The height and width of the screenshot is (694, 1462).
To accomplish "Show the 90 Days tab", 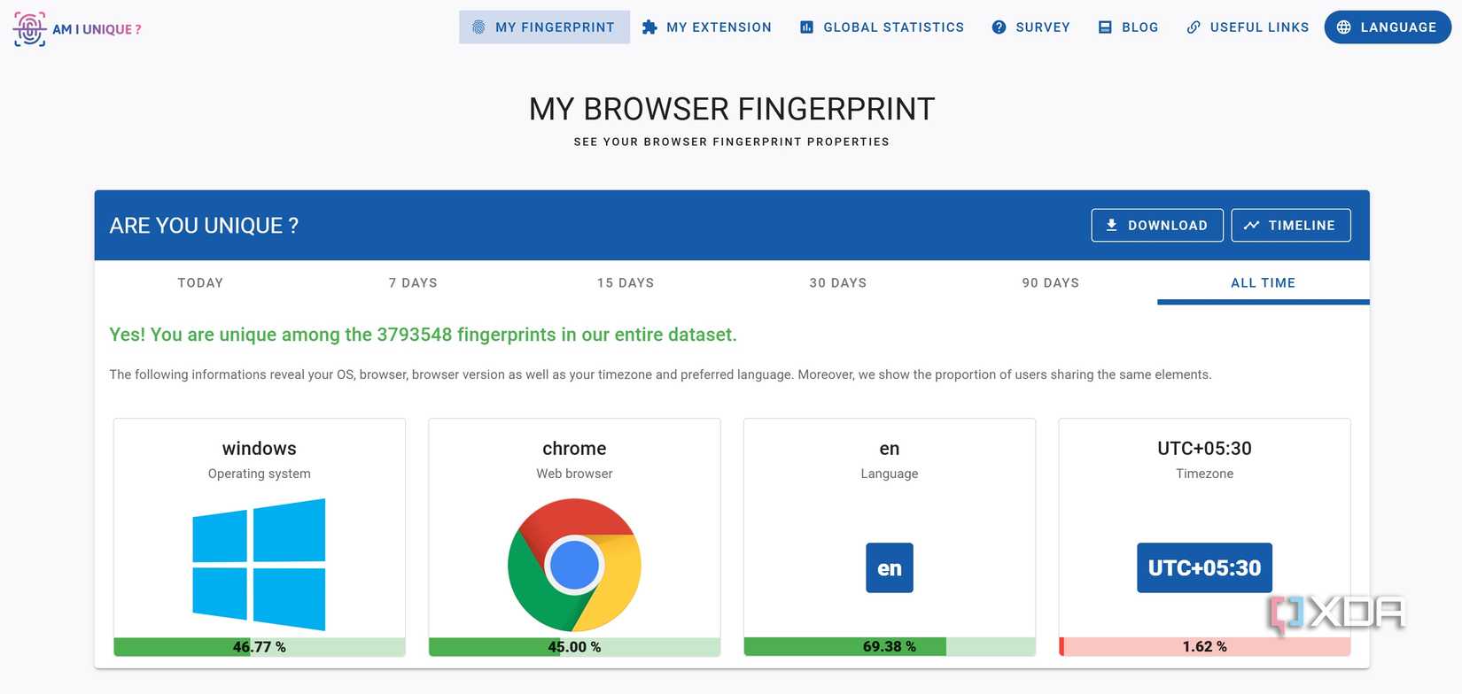I will point(1051,282).
